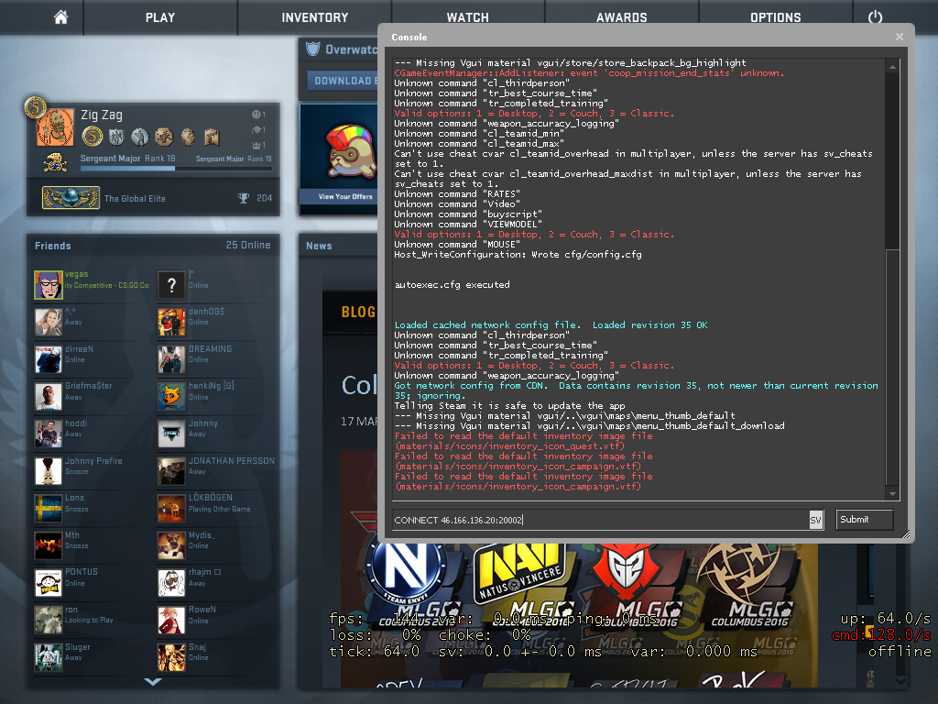Click the trophy wins icon

pos(244,198)
